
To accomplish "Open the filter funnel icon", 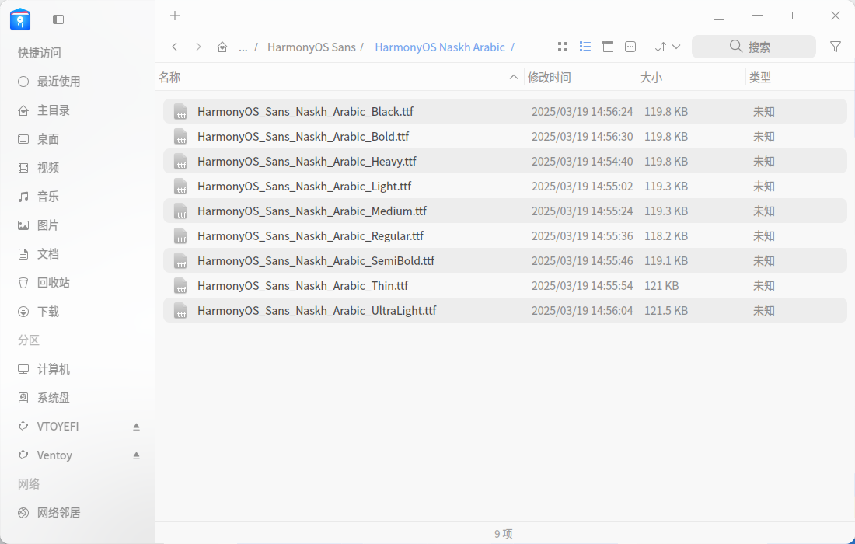I will point(836,47).
